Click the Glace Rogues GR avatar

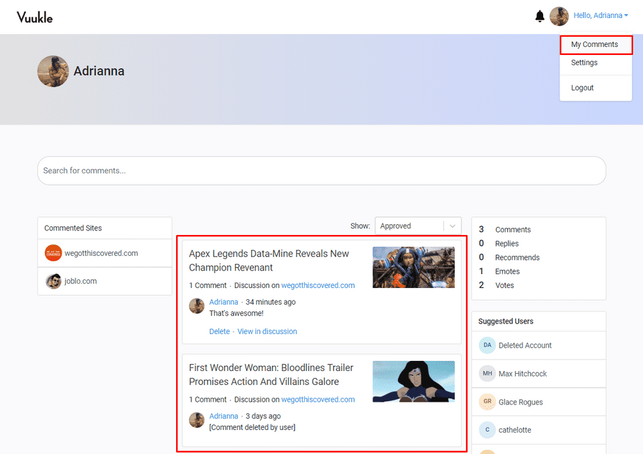487,402
